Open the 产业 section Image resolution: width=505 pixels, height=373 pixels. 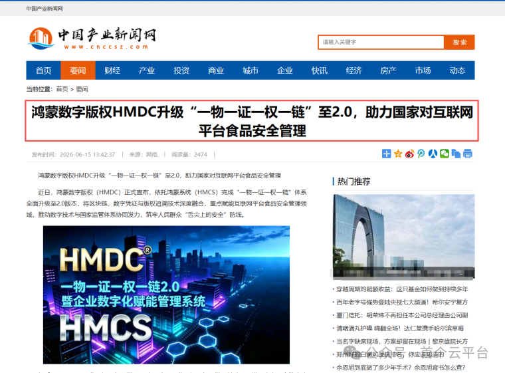[x=147, y=70]
